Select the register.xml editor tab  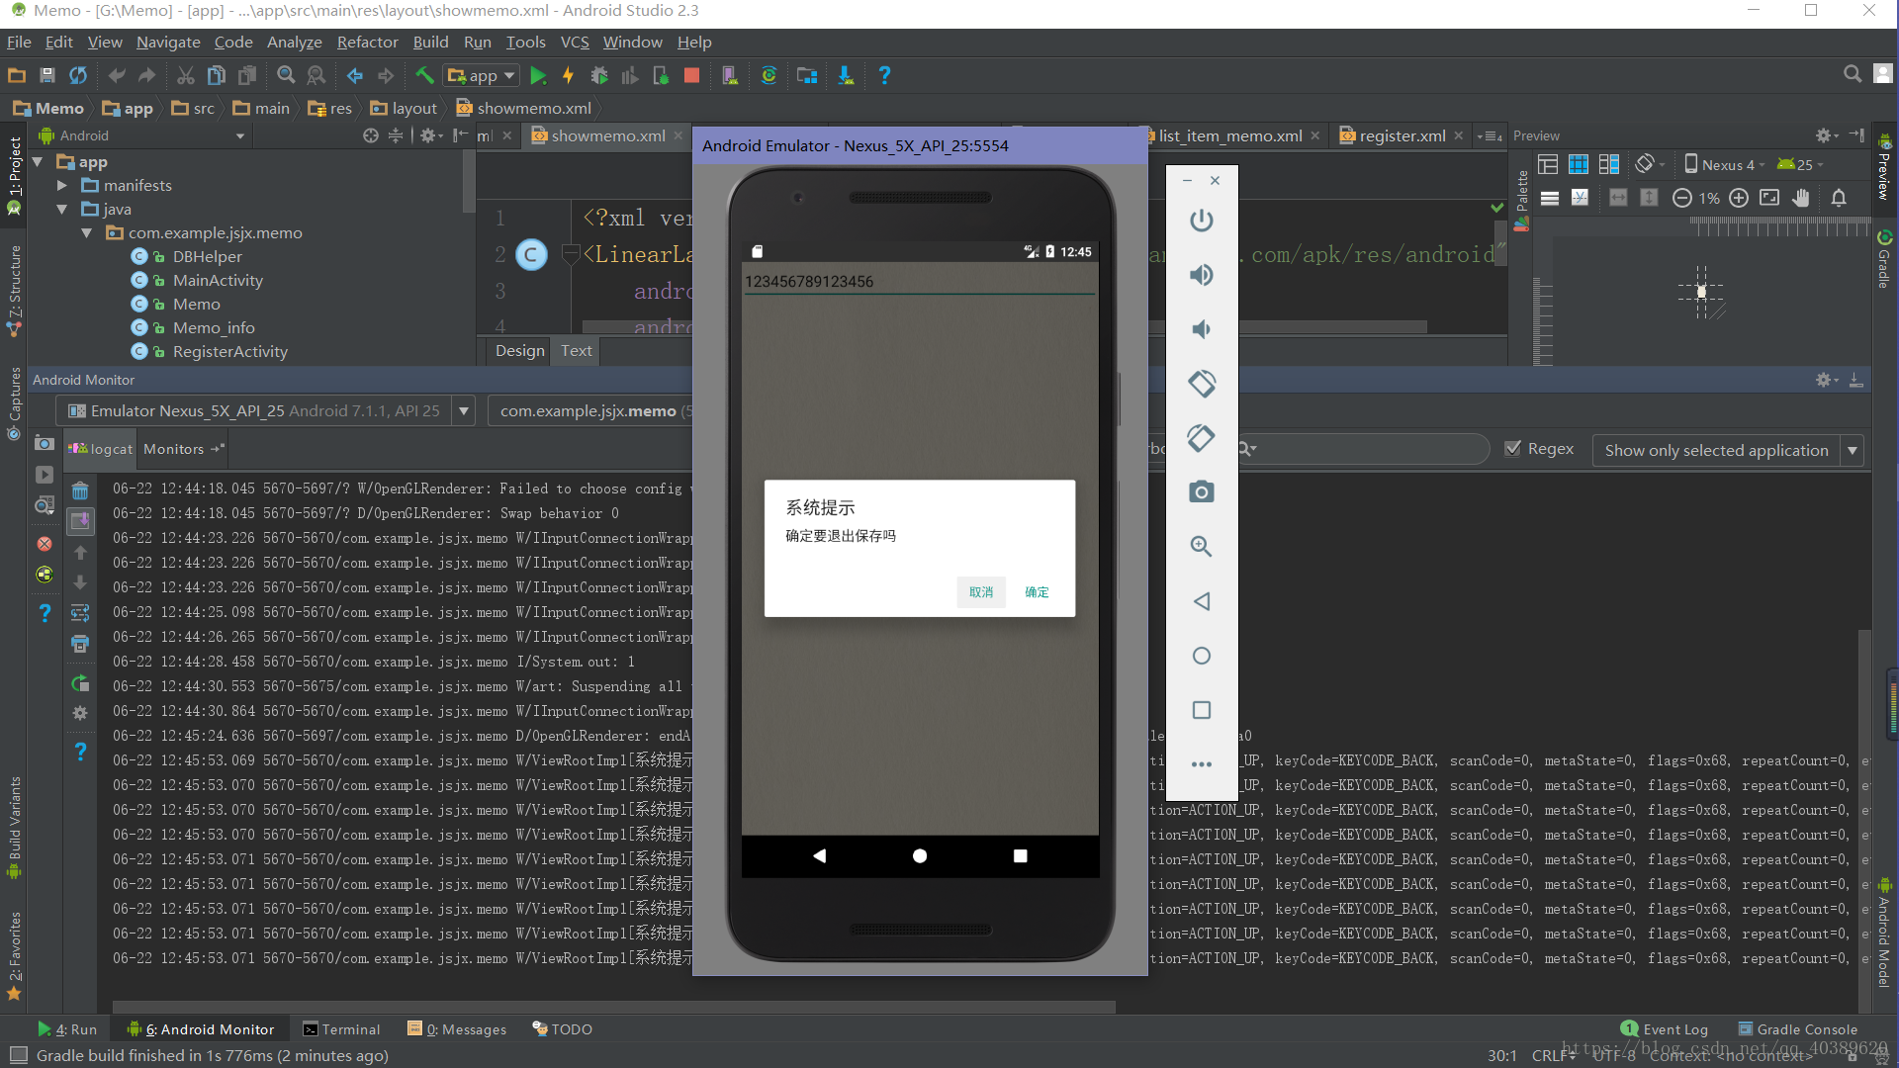[x=1402, y=136]
